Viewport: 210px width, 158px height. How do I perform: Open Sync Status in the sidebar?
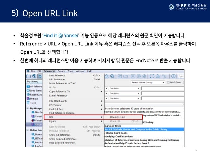coord(35,91)
